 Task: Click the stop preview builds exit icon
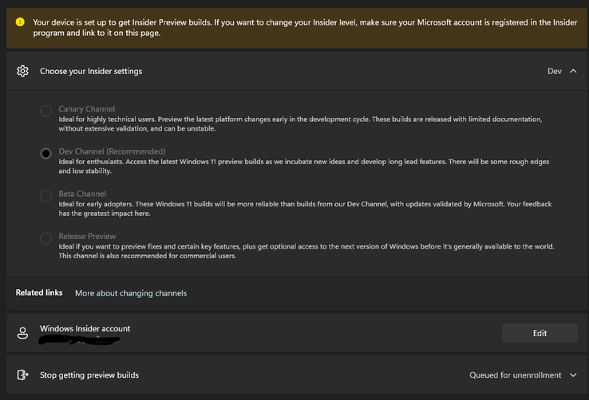[x=22, y=375]
